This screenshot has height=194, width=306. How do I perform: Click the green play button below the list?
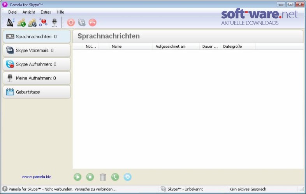pyautogui.click(x=77, y=177)
